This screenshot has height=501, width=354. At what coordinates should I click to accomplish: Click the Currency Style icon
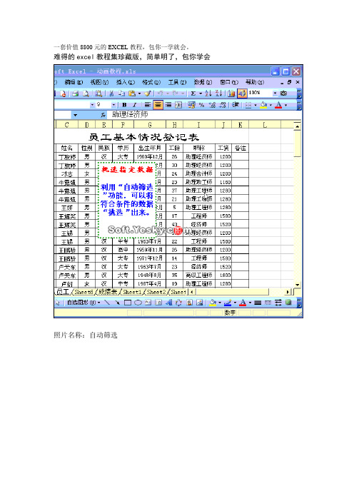coord(191,105)
